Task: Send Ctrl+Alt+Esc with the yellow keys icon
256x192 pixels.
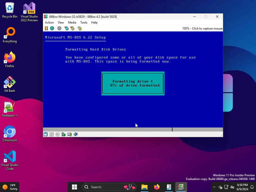Action: click(72, 28)
